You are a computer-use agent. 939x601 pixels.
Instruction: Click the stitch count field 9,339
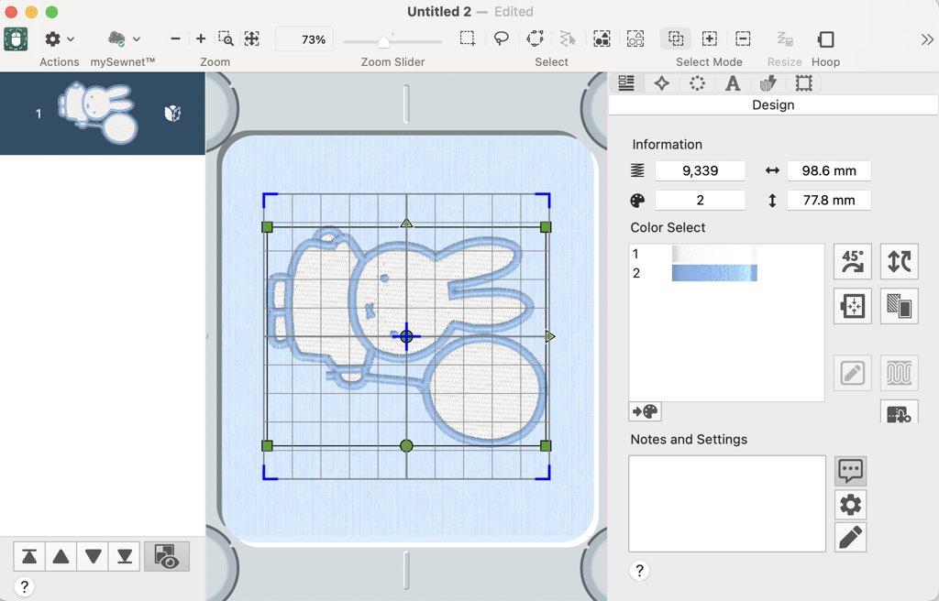click(x=700, y=170)
